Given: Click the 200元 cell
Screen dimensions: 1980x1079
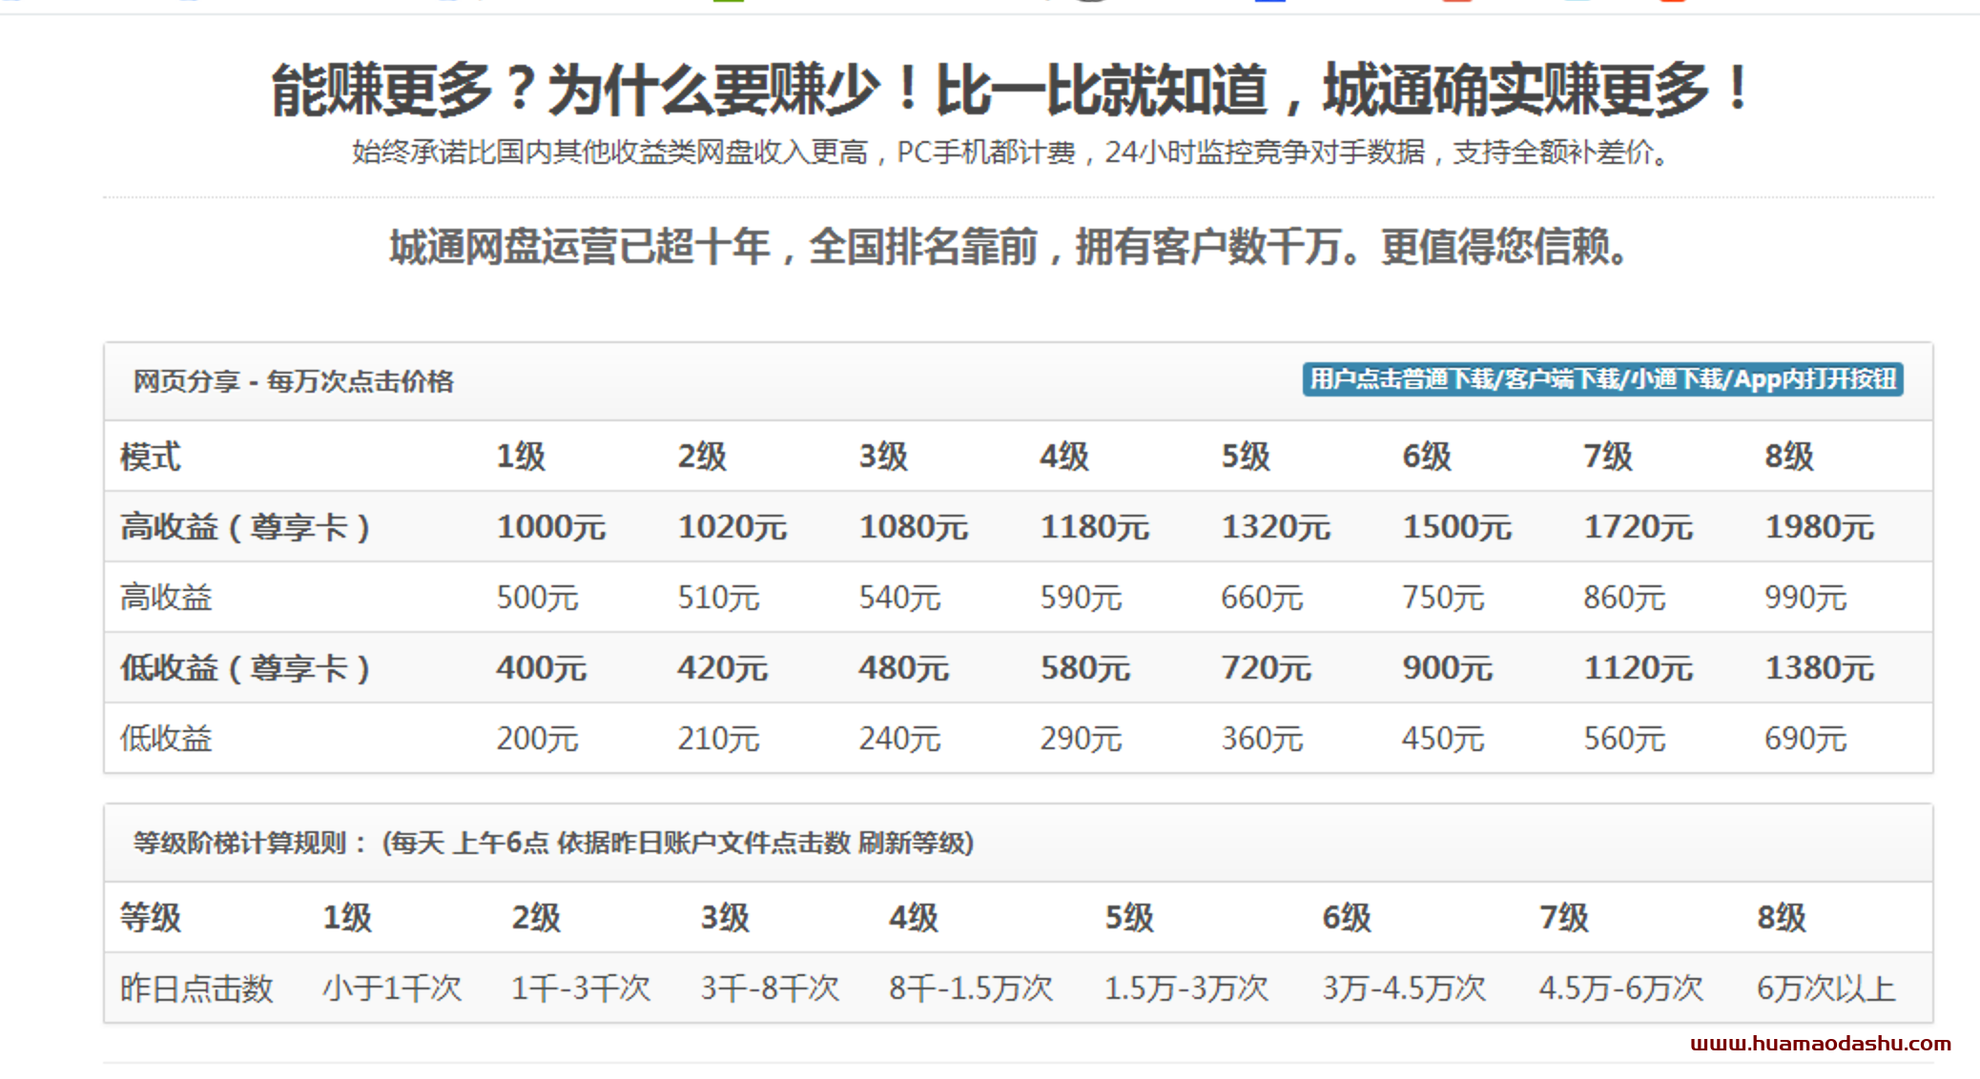Looking at the screenshot, I should click(537, 739).
